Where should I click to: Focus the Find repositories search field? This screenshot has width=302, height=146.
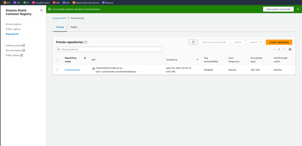click(109, 49)
